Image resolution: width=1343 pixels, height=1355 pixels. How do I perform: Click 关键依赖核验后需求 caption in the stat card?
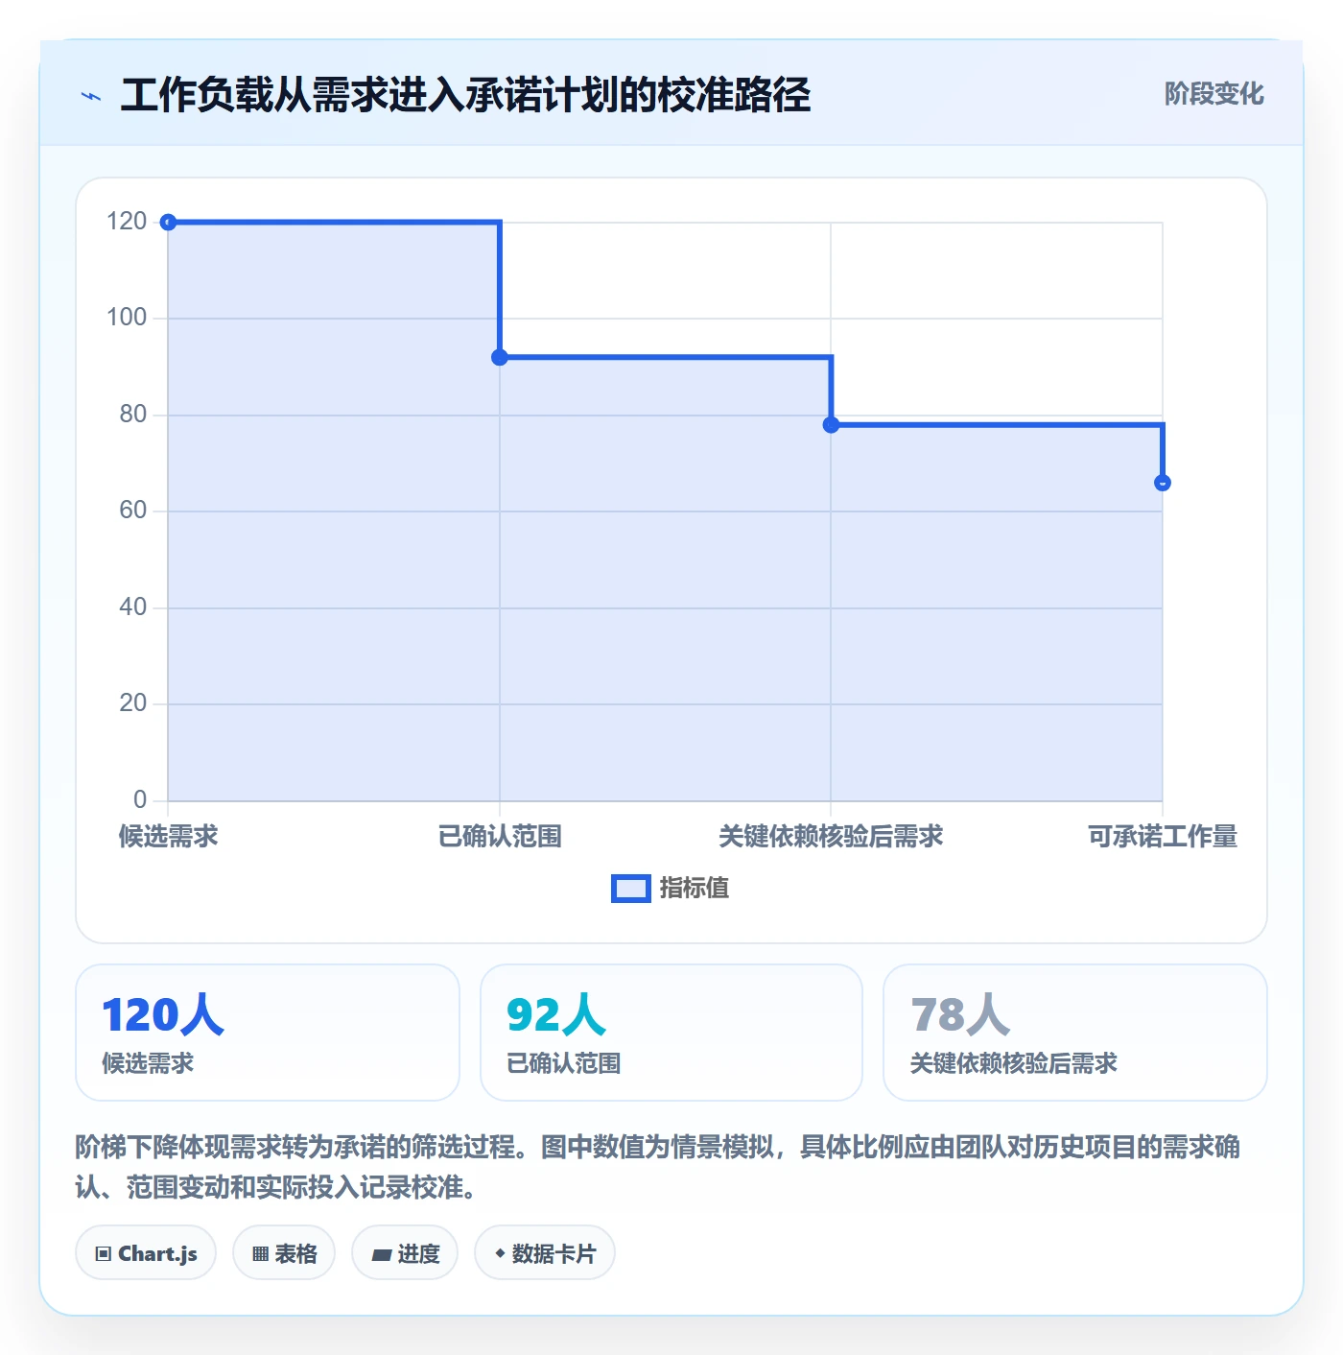pyautogui.click(x=1014, y=1063)
